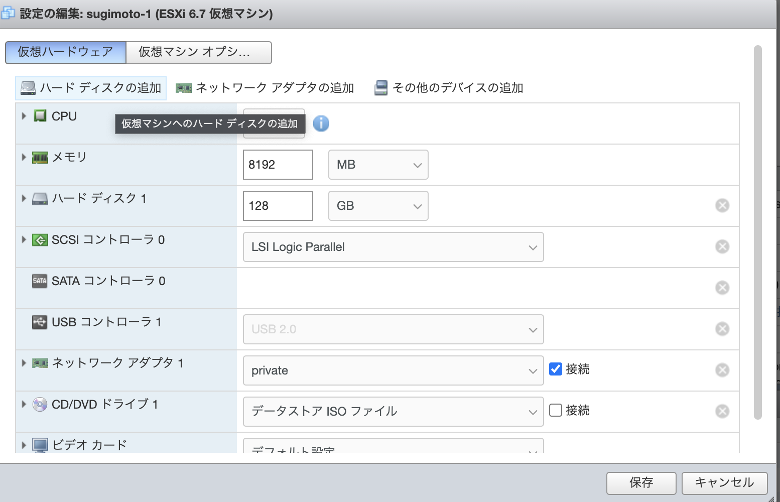Click the キャンセル button
Viewport: 780px width, 502px height.
[724, 483]
